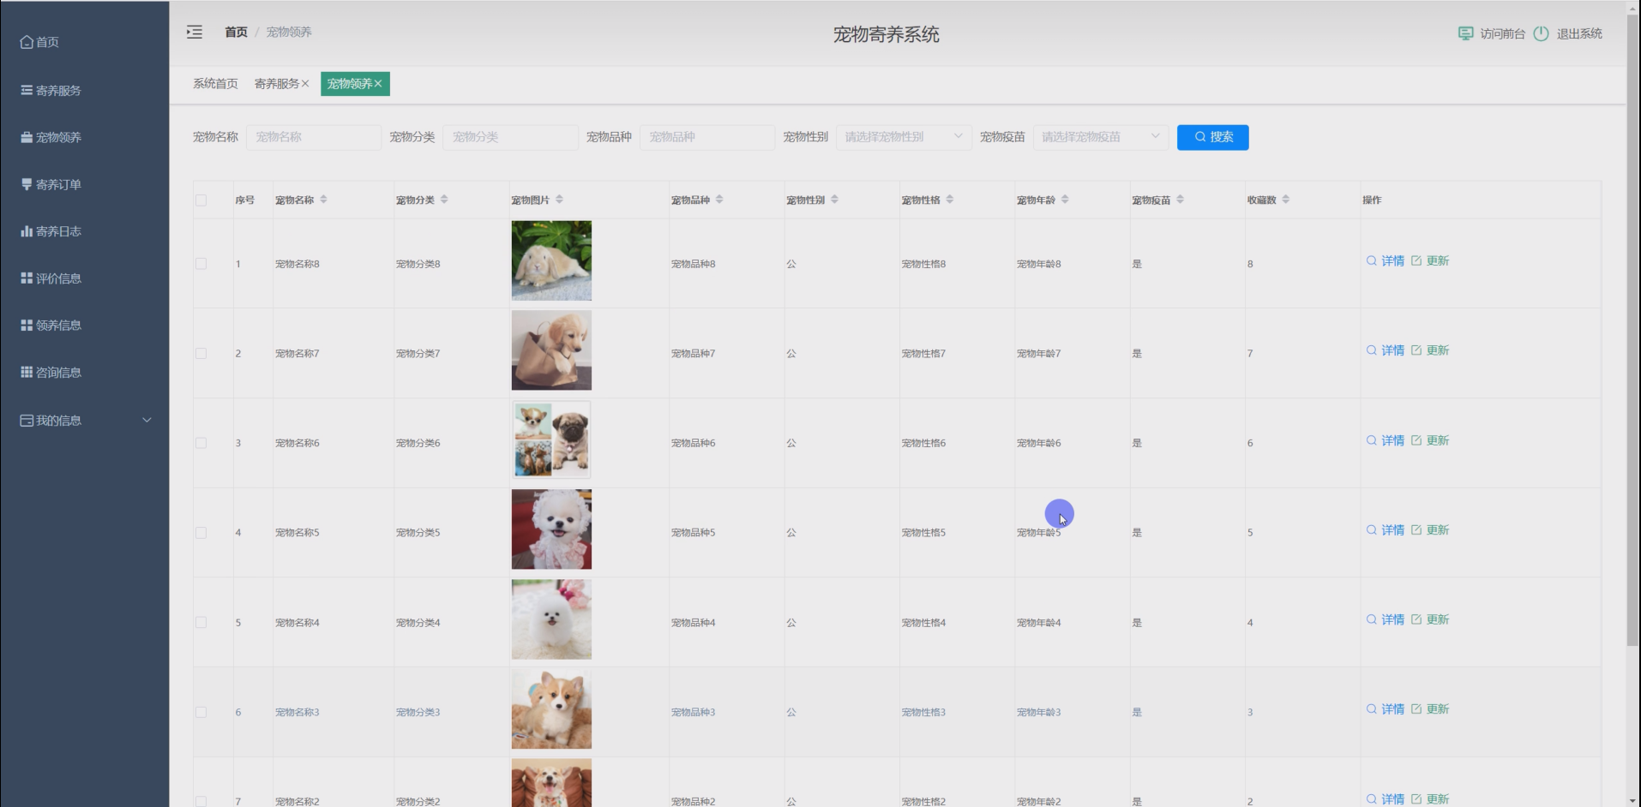Click the 首页 breadcrumb link
The height and width of the screenshot is (807, 1641).
point(236,32)
